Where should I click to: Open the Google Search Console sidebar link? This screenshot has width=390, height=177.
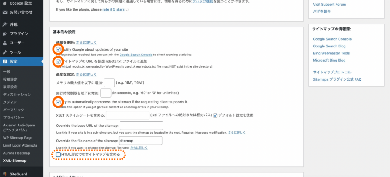[x=332, y=39]
